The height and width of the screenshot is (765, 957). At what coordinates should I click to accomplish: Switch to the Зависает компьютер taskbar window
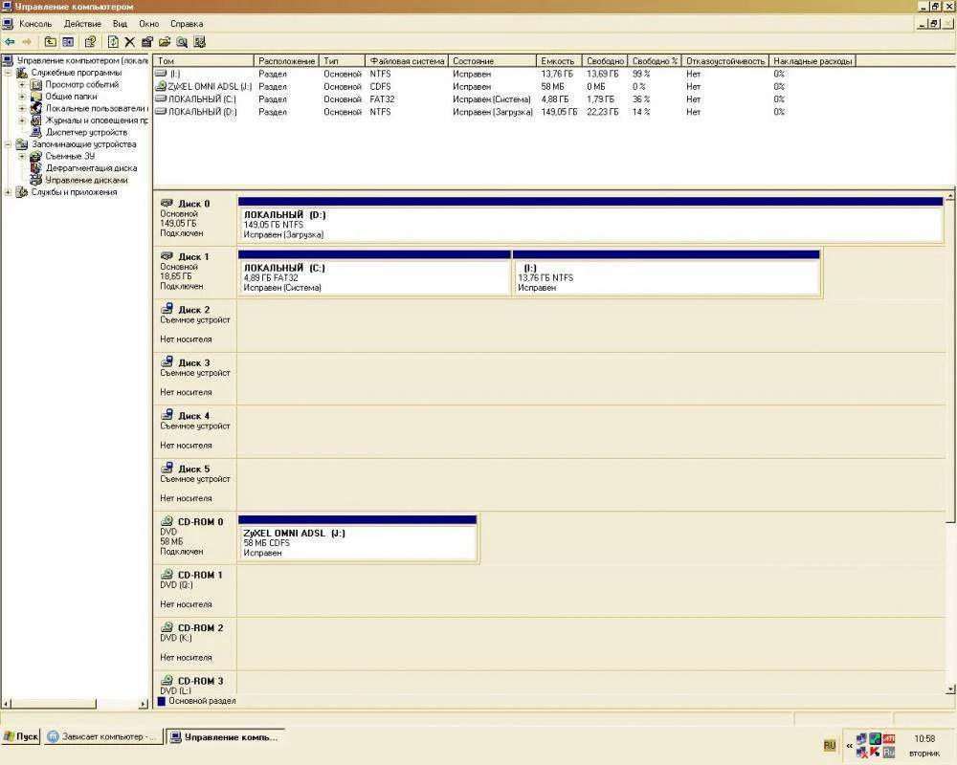[x=103, y=736]
